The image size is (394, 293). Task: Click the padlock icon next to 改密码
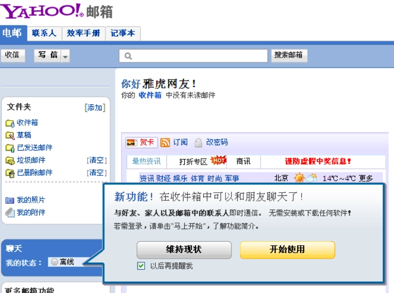[198, 142]
